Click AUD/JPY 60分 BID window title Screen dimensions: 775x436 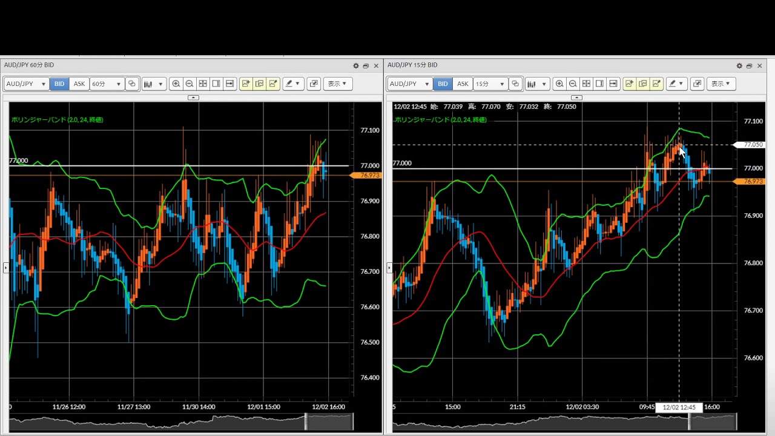point(29,65)
